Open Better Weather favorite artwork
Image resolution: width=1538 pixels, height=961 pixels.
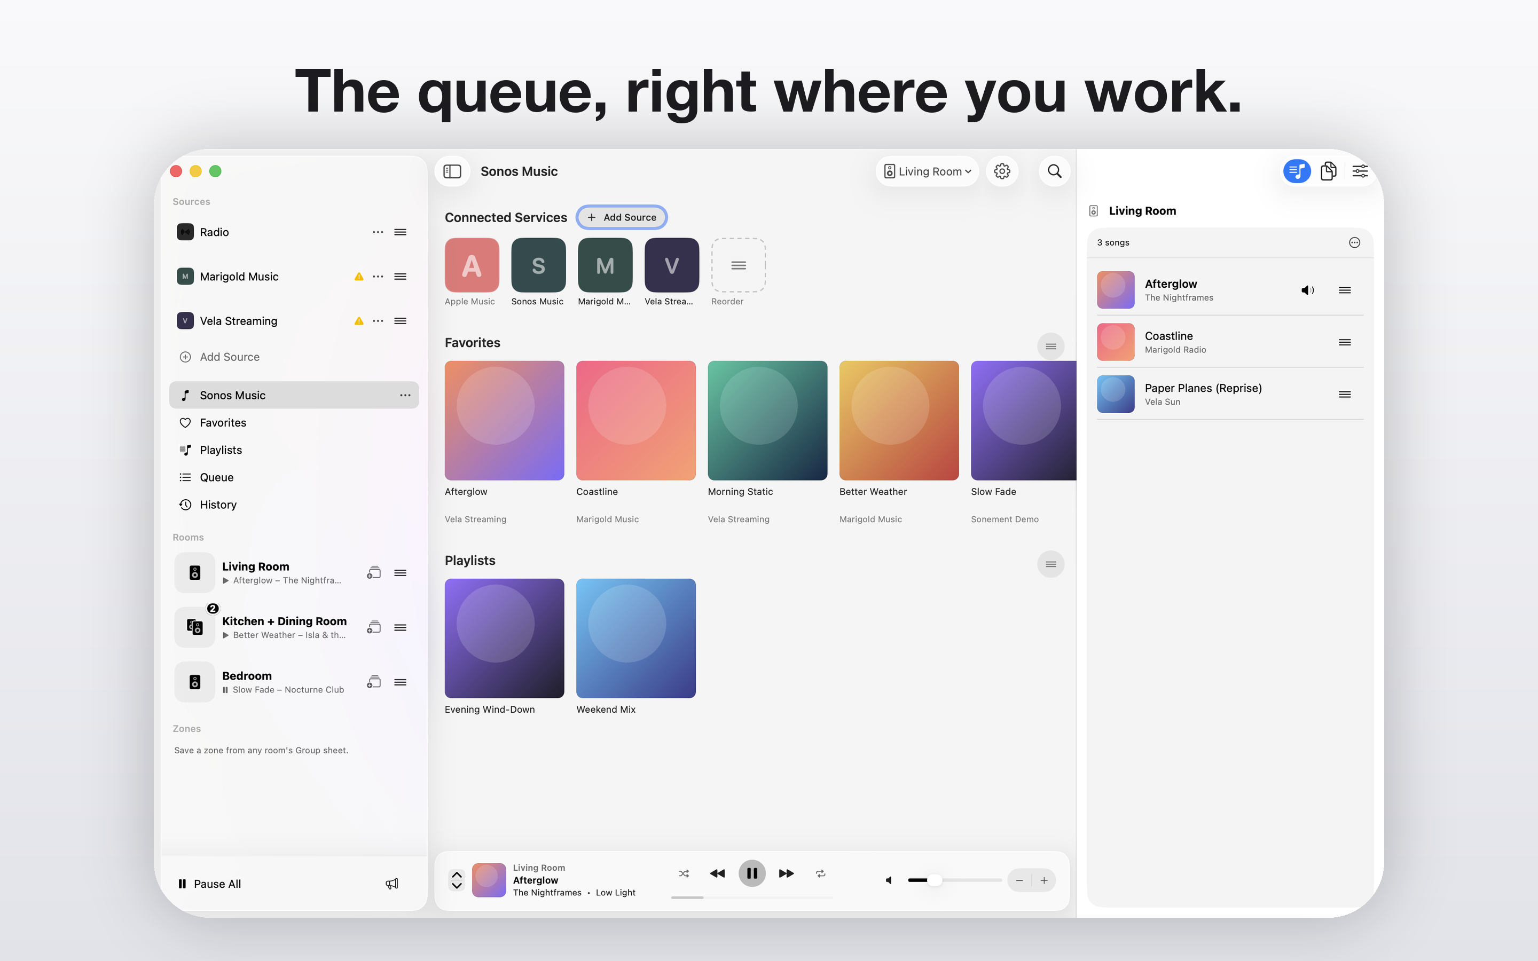tap(899, 420)
